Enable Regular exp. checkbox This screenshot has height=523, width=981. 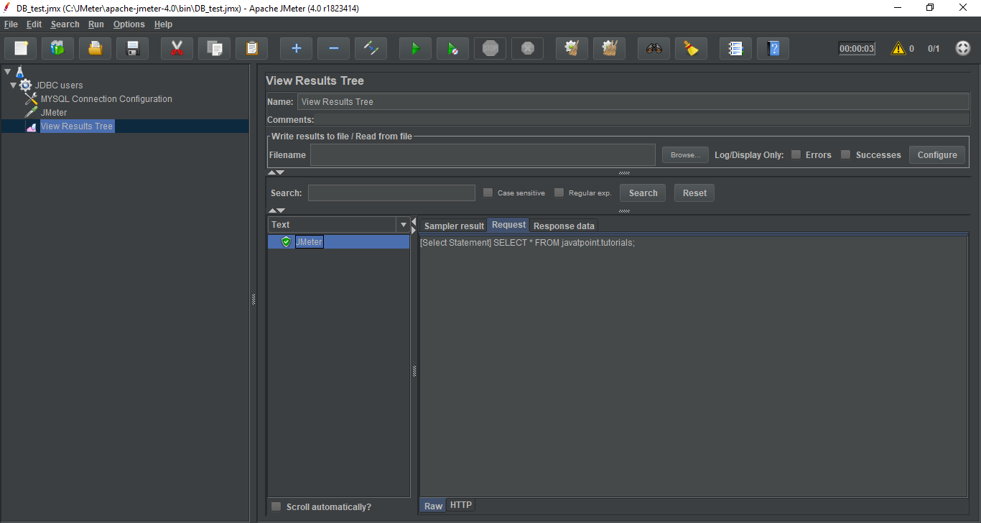pyautogui.click(x=559, y=193)
